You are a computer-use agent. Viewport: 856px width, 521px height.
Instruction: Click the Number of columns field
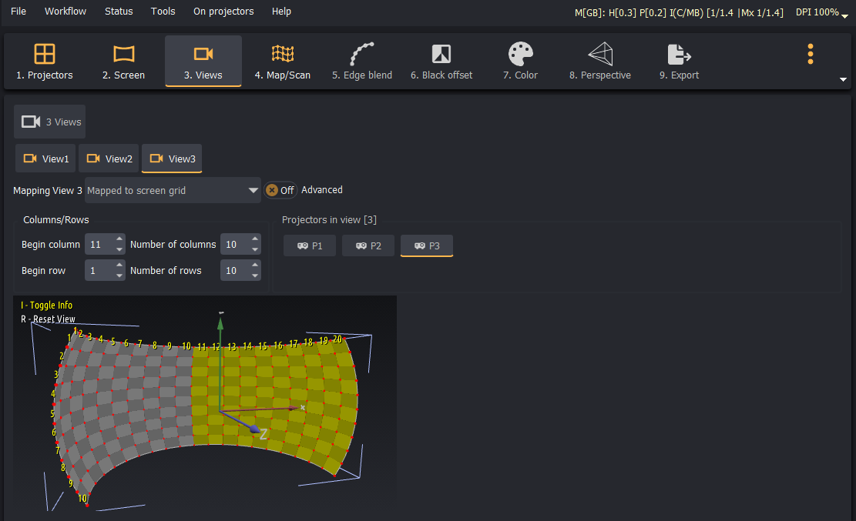[x=235, y=245]
